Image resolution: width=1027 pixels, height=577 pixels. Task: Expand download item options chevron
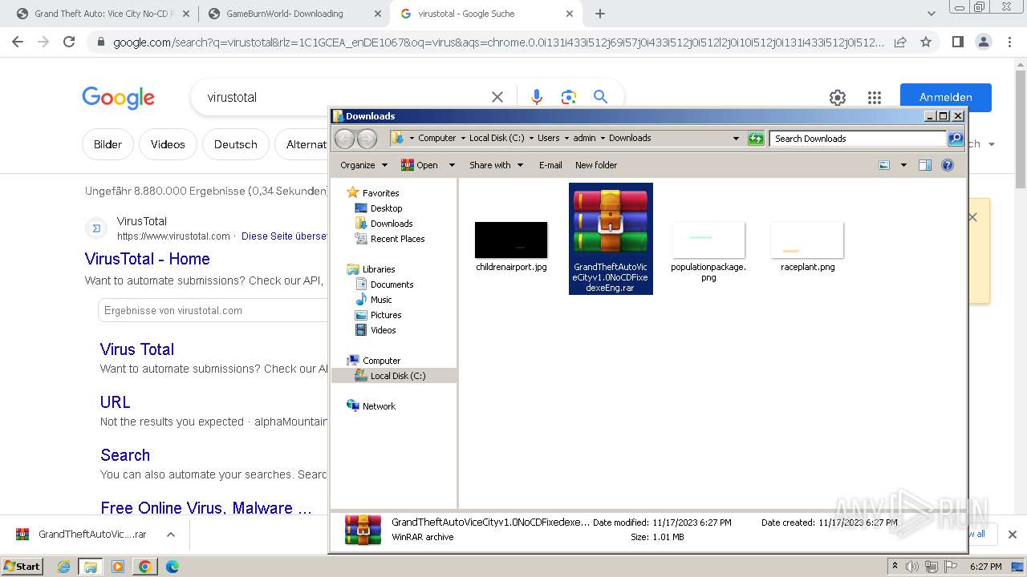click(x=170, y=535)
